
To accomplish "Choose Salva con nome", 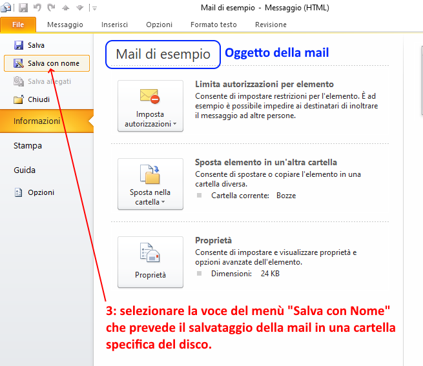I will pyautogui.click(x=46, y=63).
